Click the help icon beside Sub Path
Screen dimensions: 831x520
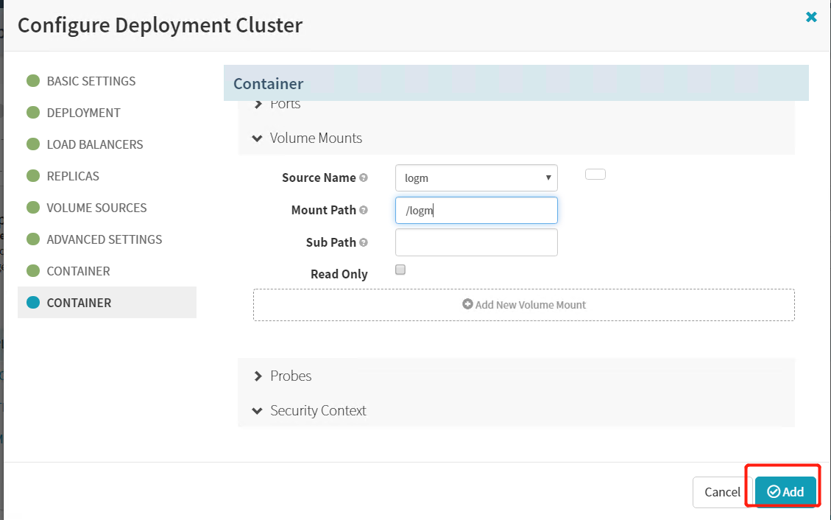click(x=364, y=243)
